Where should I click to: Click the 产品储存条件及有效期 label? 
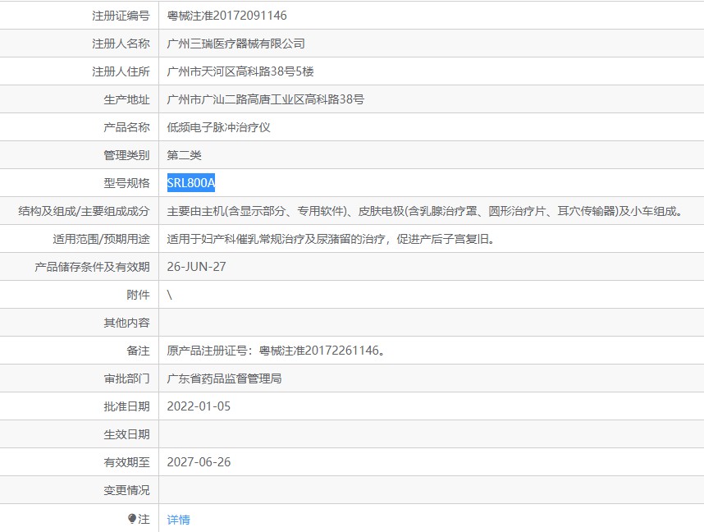point(92,267)
